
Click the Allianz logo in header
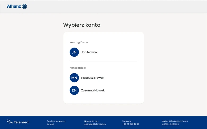(x=17, y=6)
